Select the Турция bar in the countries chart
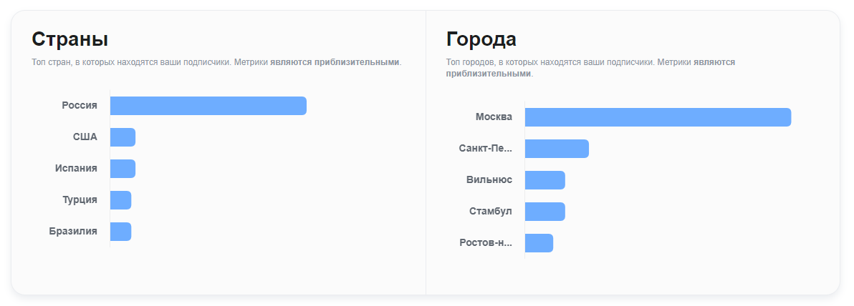Viewport: 854px width, 306px height. click(120, 200)
